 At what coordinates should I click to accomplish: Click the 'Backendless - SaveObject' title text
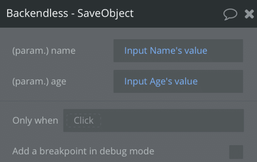[70, 13]
